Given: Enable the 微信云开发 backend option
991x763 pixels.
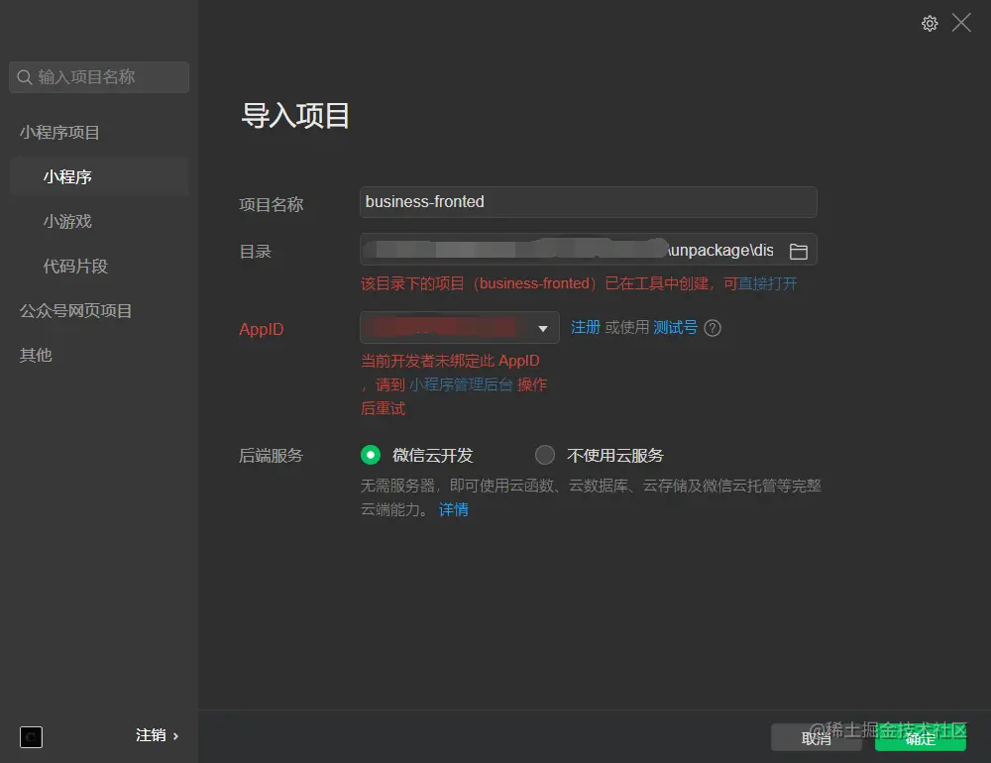Looking at the screenshot, I should point(371,455).
